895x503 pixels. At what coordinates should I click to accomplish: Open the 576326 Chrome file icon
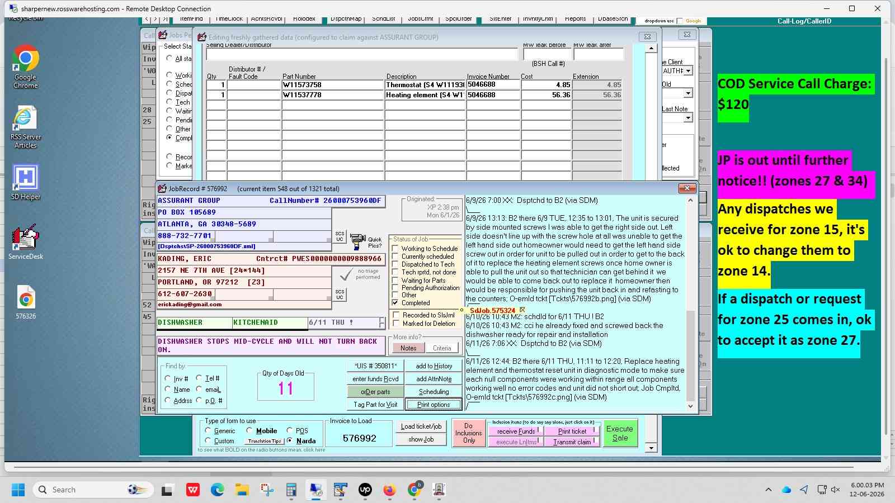coord(26,303)
